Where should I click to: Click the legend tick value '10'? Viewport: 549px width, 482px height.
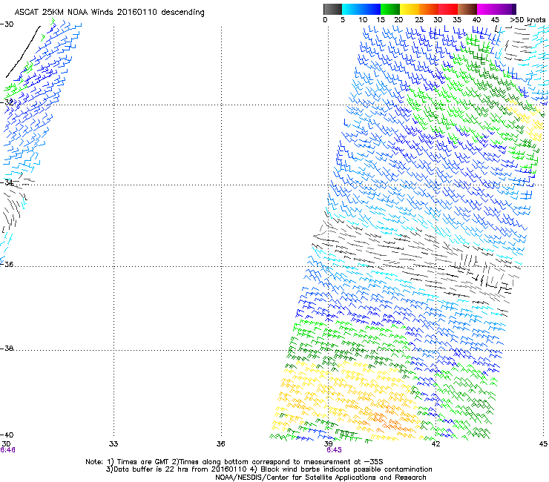tap(363, 20)
